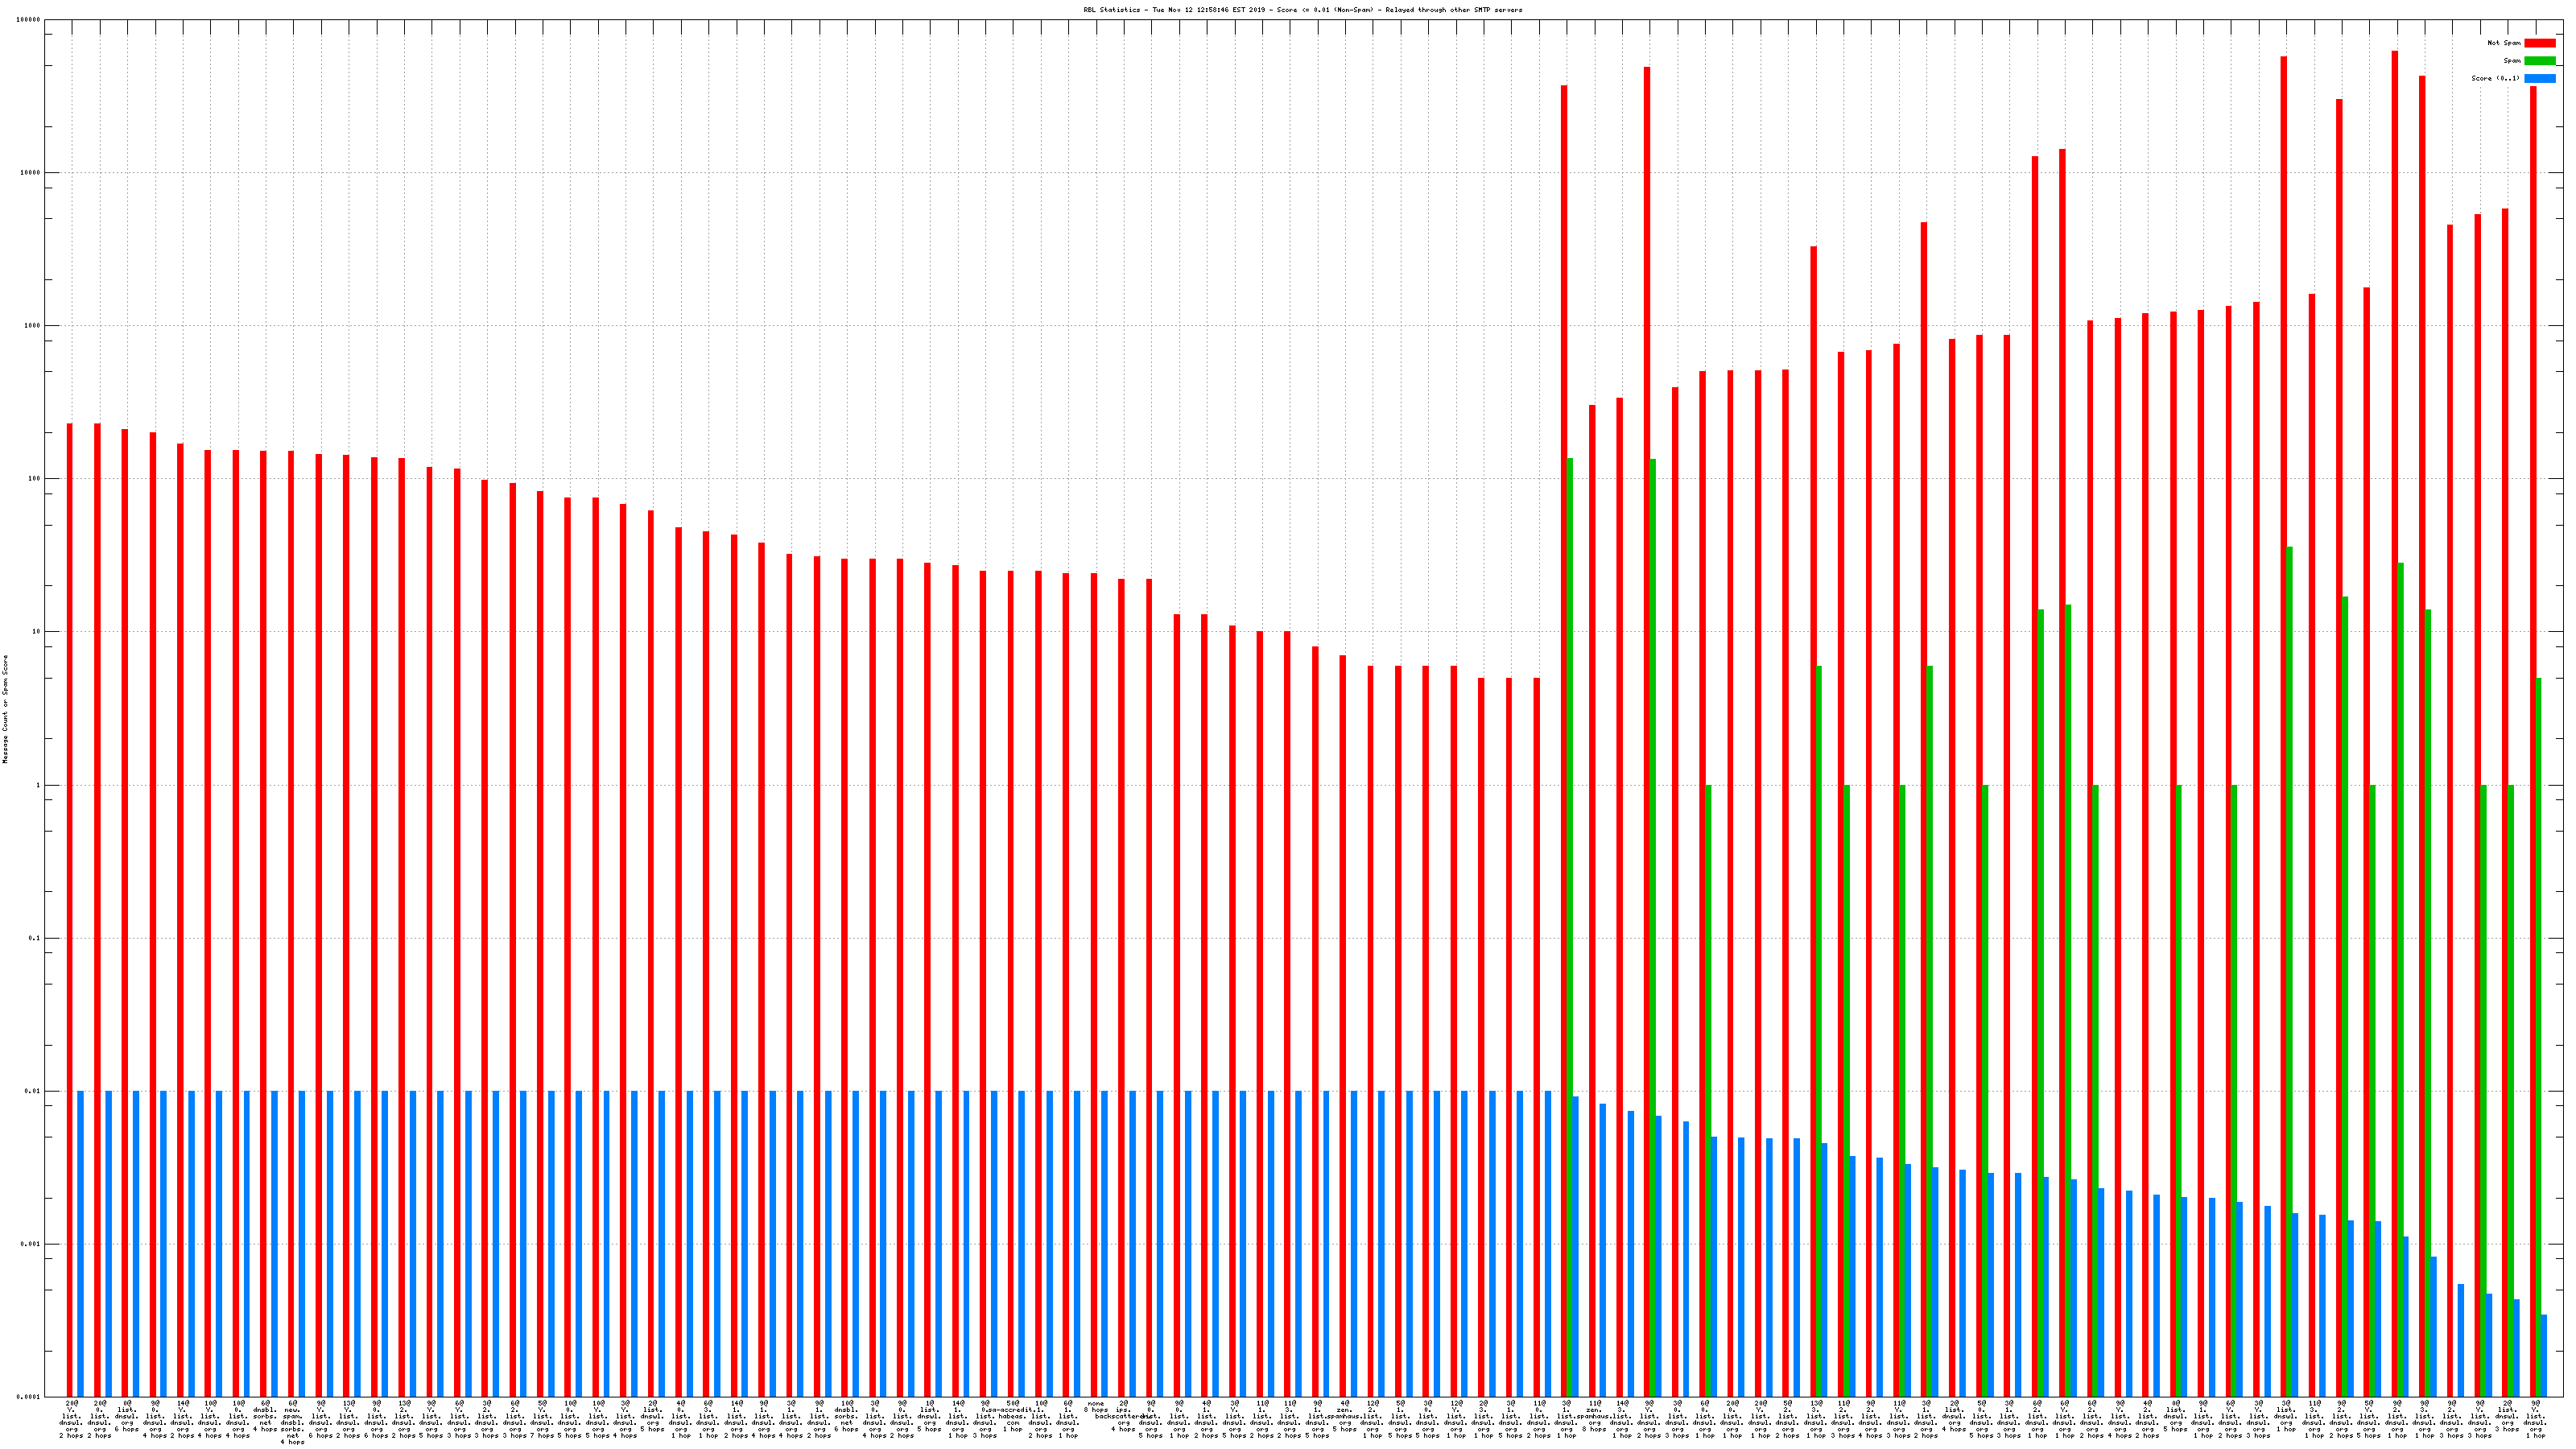Click the 1 y-axis tick label
The image size is (2576, 1449).
[39, 785]
